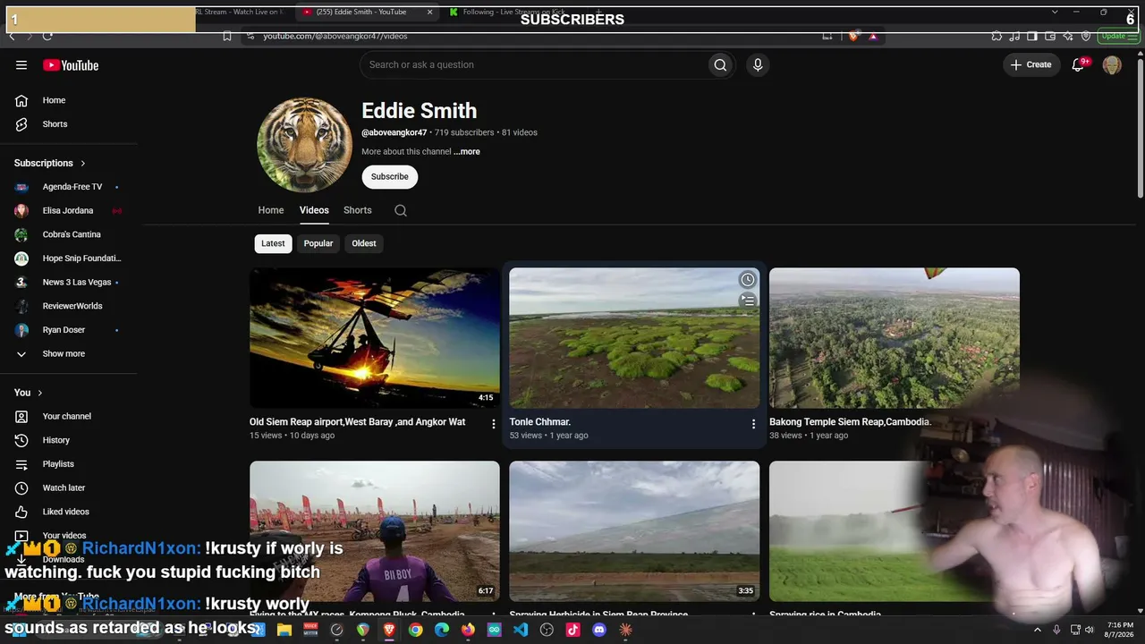Click the search magnifier button
This screenshot has height=644, width=1145.
click(x=720, y=64)
